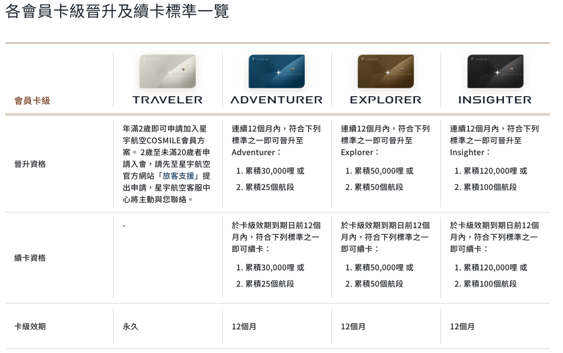Click the Insighter 於卡級效期到期日前 renewal intro
Image resolution: width=563 pixels, height=353 pixels.
(494, 237)
